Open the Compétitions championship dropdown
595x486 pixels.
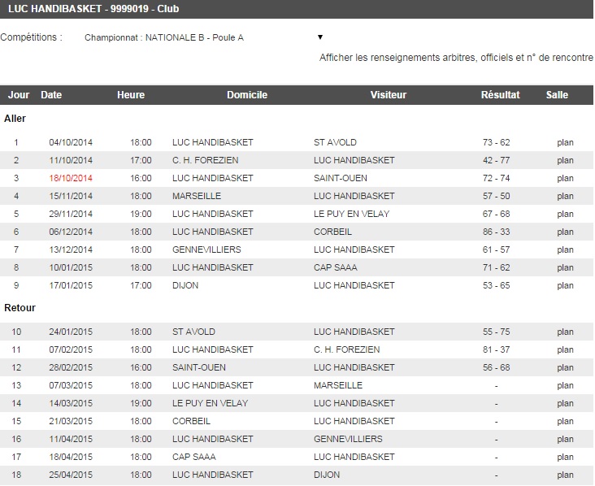tap(204, 37)
